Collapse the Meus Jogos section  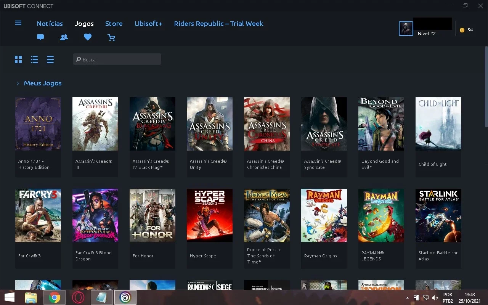(x=18, y=83)
